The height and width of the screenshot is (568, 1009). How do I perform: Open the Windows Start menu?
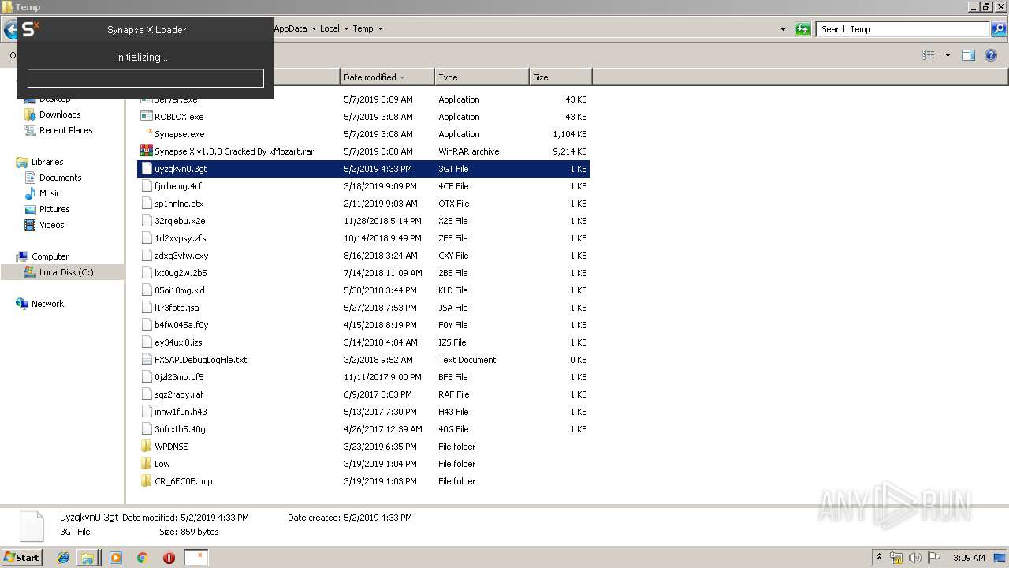click(x=22, y=557)
